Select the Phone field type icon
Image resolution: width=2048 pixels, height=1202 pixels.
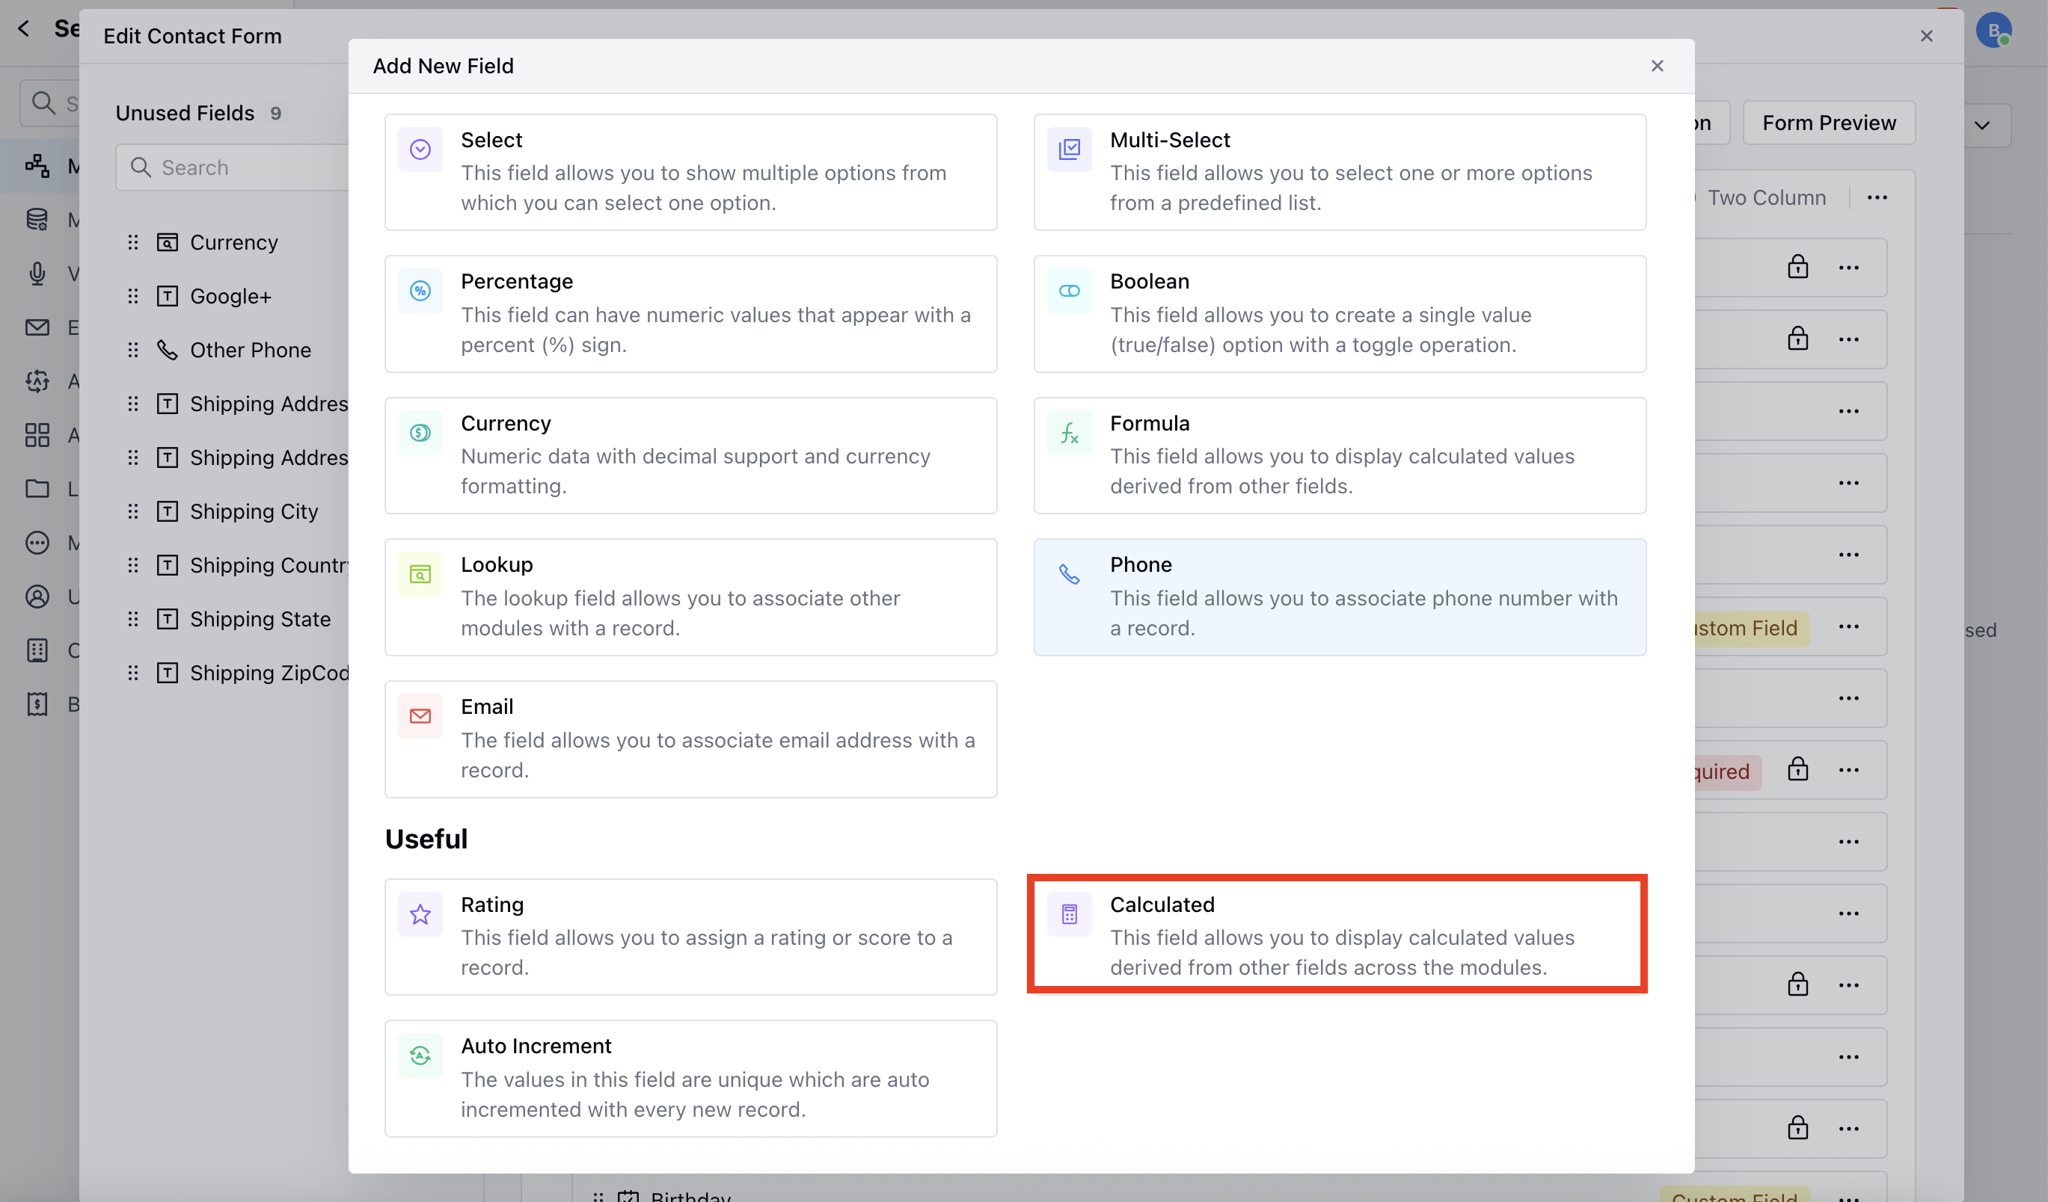pyautogui.click(x=1070, y=575)
